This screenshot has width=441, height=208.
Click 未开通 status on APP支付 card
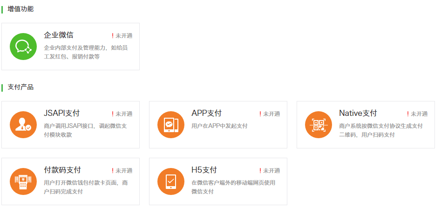[x=270, y=114]
